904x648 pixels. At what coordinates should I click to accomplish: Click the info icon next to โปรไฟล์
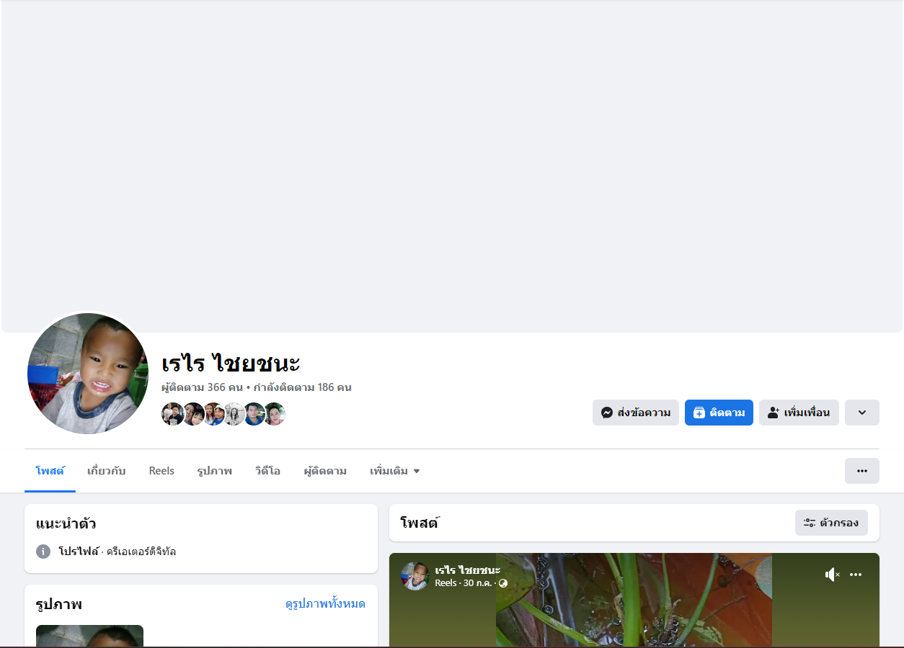(x=43, y=552)
